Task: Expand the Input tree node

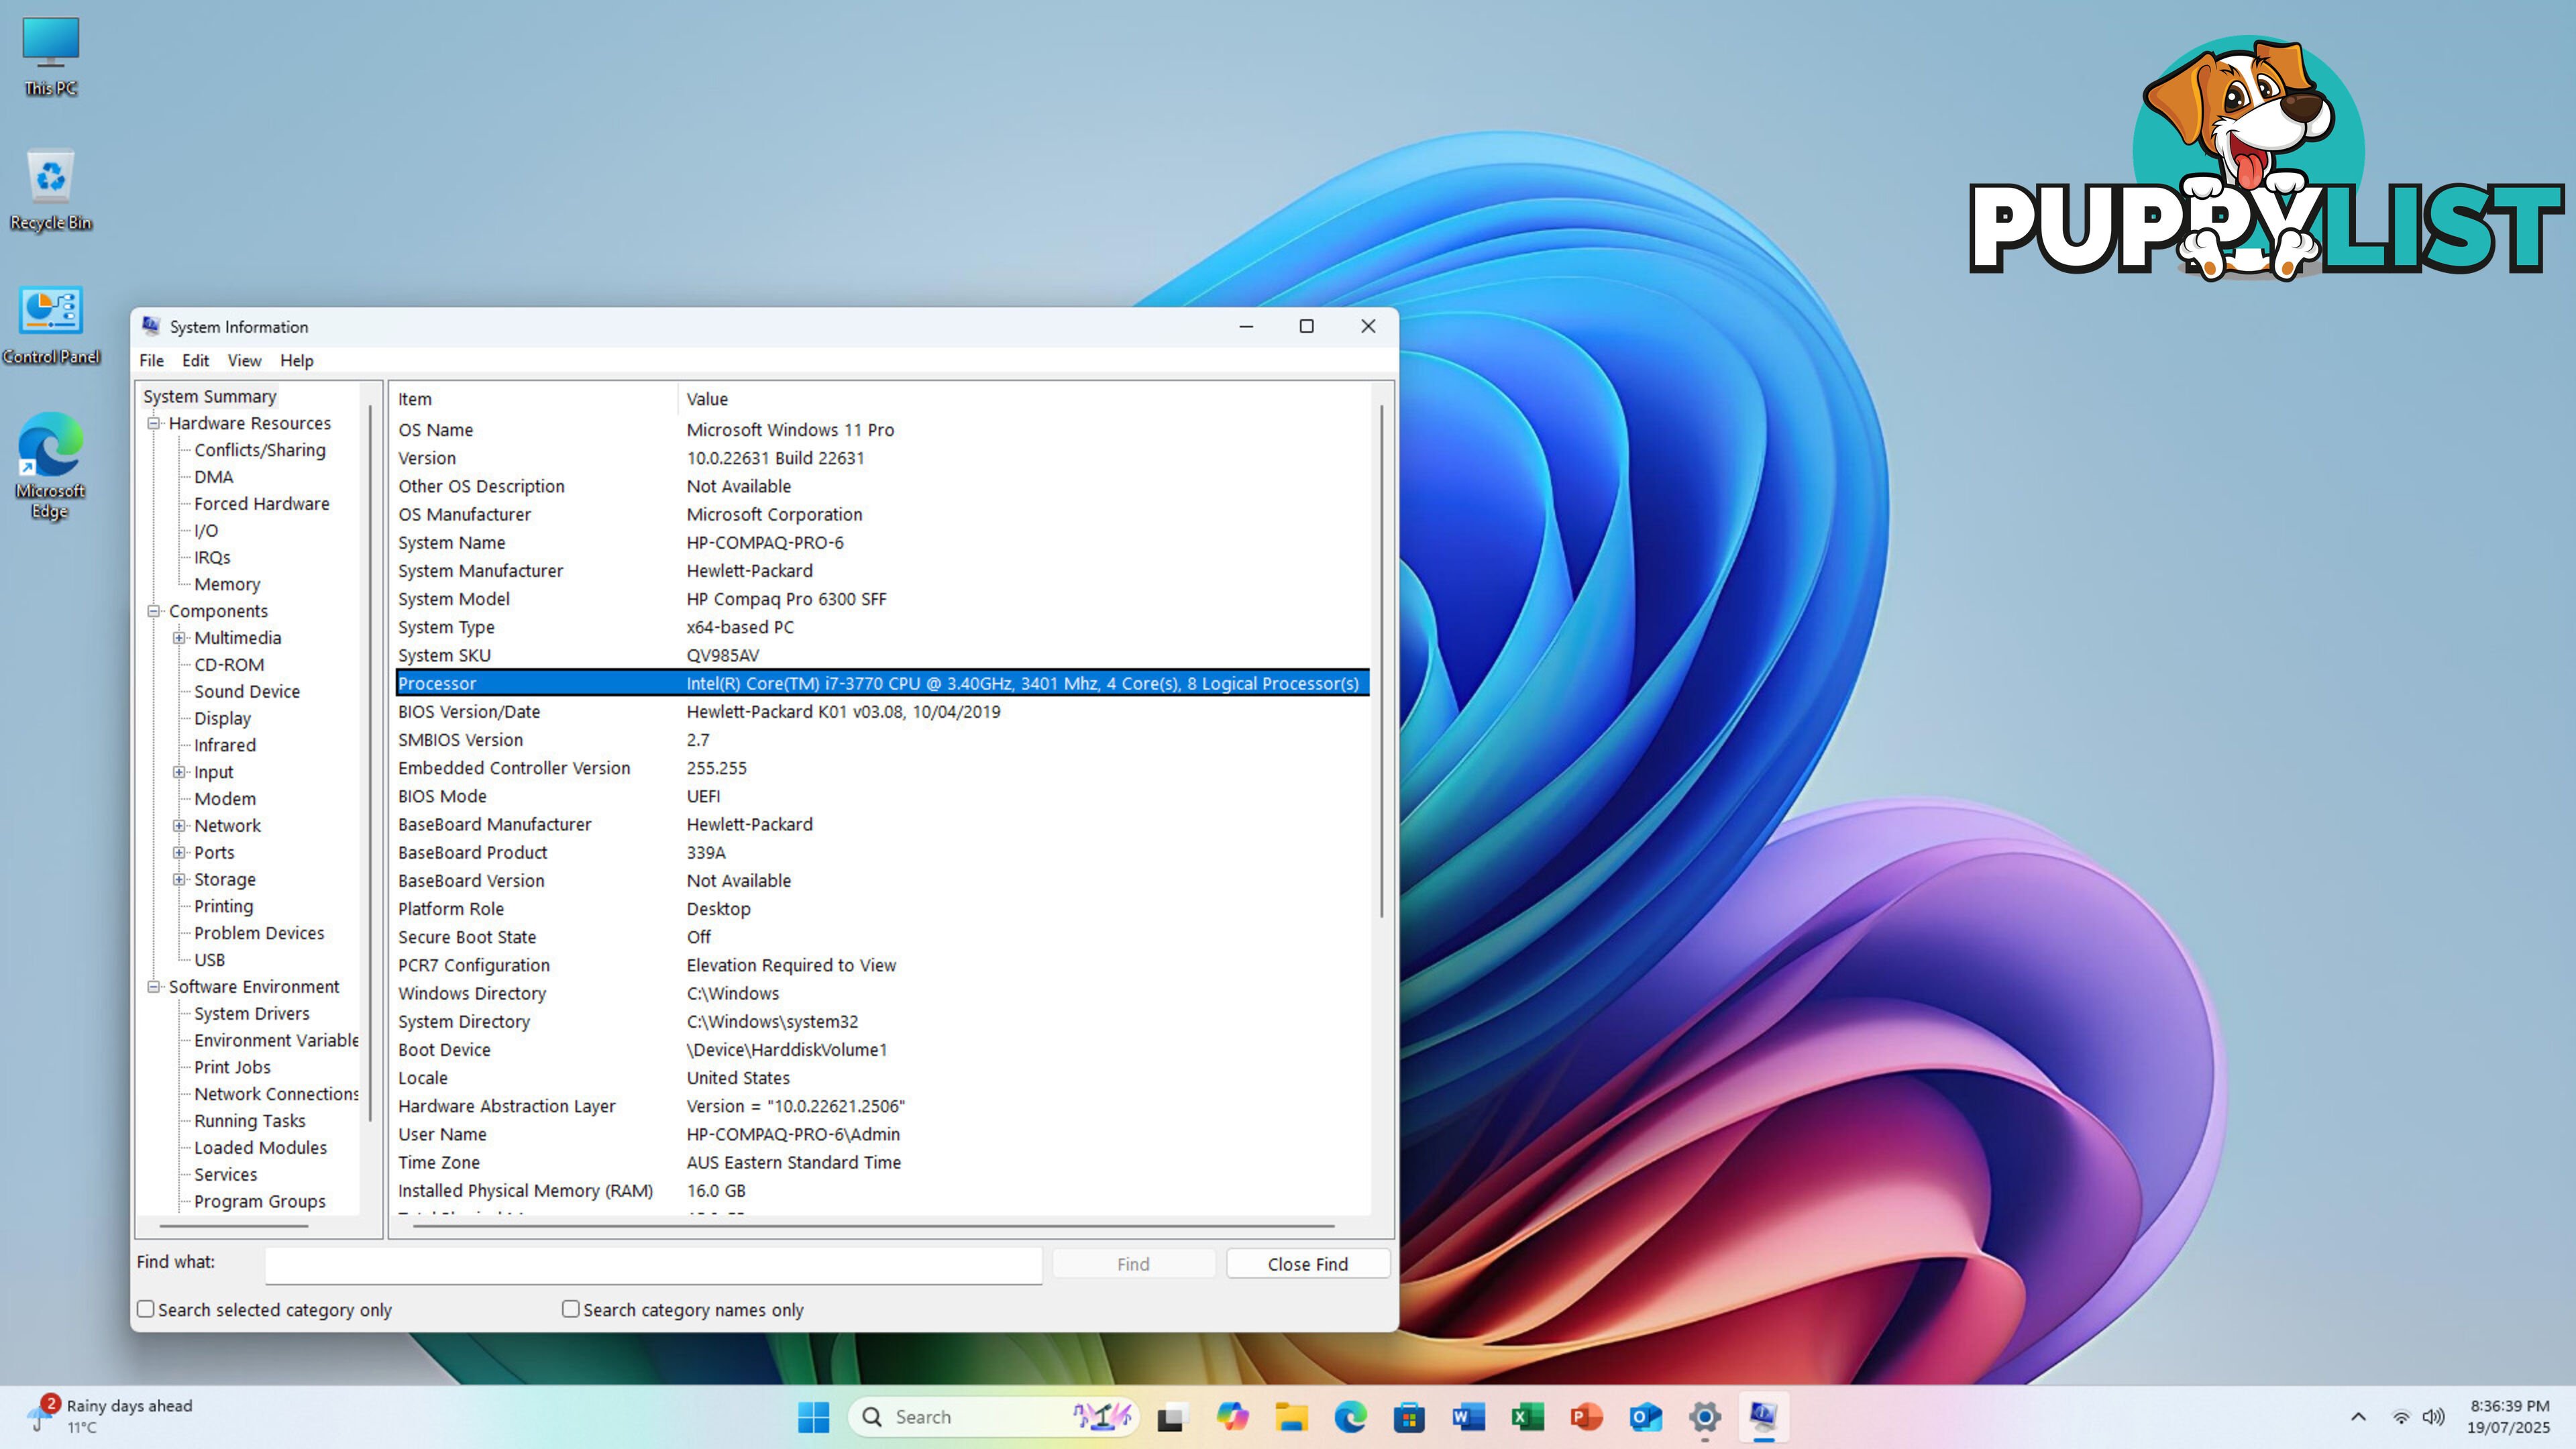Action: pos(179,772)
